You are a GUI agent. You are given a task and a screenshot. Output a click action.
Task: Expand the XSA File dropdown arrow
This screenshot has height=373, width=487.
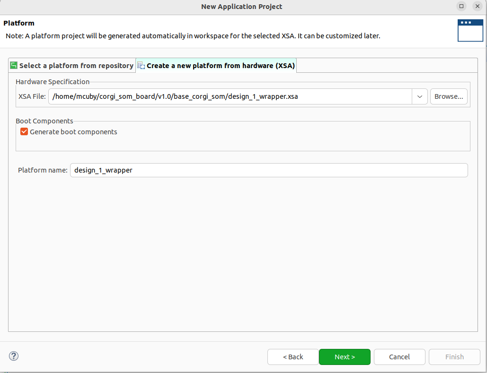click(420, 96)
